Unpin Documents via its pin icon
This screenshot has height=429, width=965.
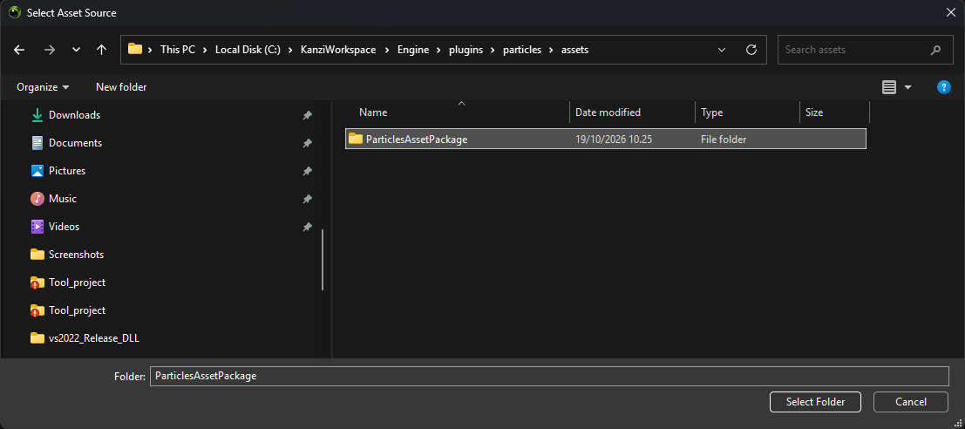[307, 143]
